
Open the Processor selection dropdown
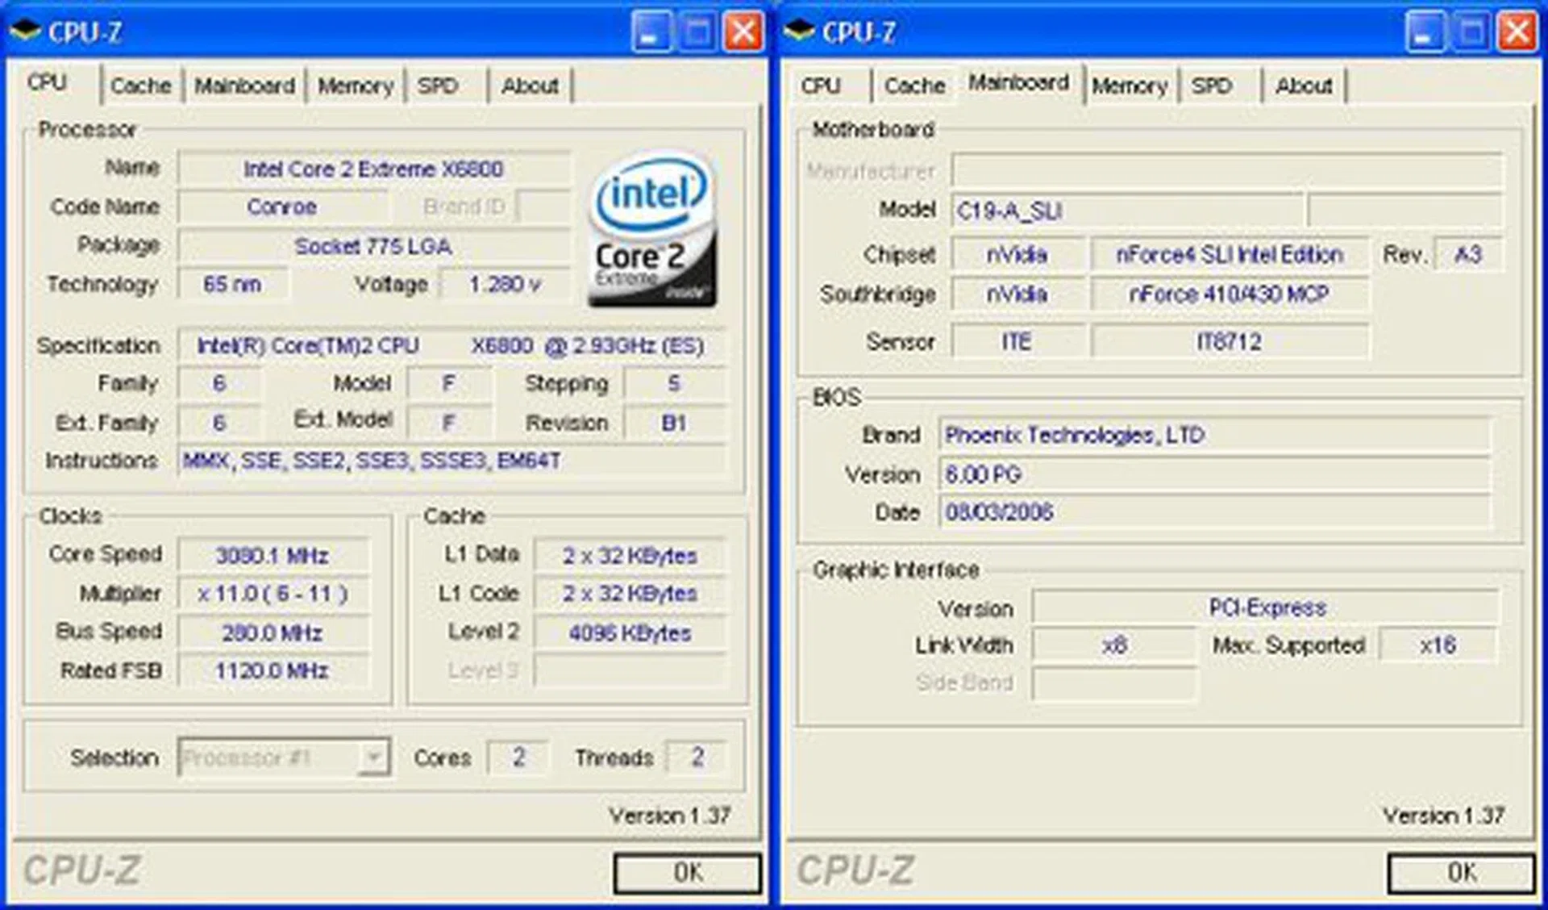[x=372, y=757]
